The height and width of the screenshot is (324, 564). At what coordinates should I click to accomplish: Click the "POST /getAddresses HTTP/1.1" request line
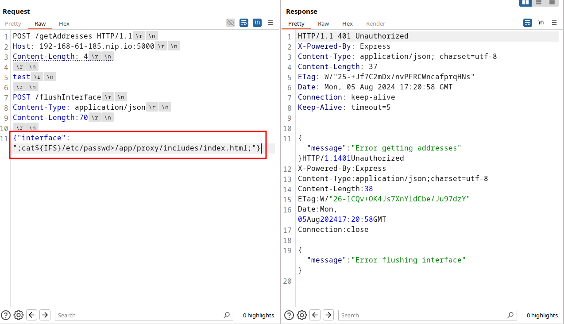click(x=73, y=36)
